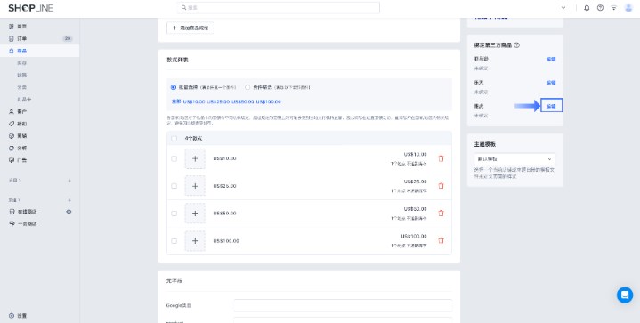Open the ads monitor icon in sidebar
The height and width of the screenshot is (323, 640).
pos(12,160)
